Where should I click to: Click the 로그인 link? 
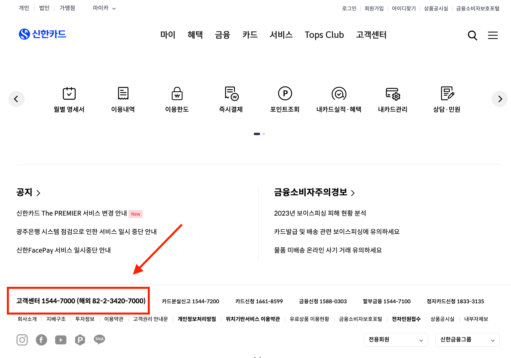click(x=349, y=8)
